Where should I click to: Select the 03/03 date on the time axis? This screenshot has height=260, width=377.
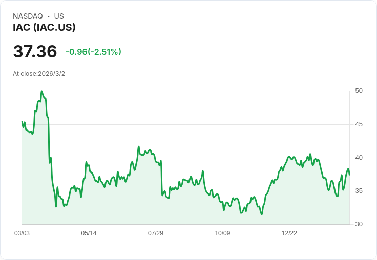[22, 233]
